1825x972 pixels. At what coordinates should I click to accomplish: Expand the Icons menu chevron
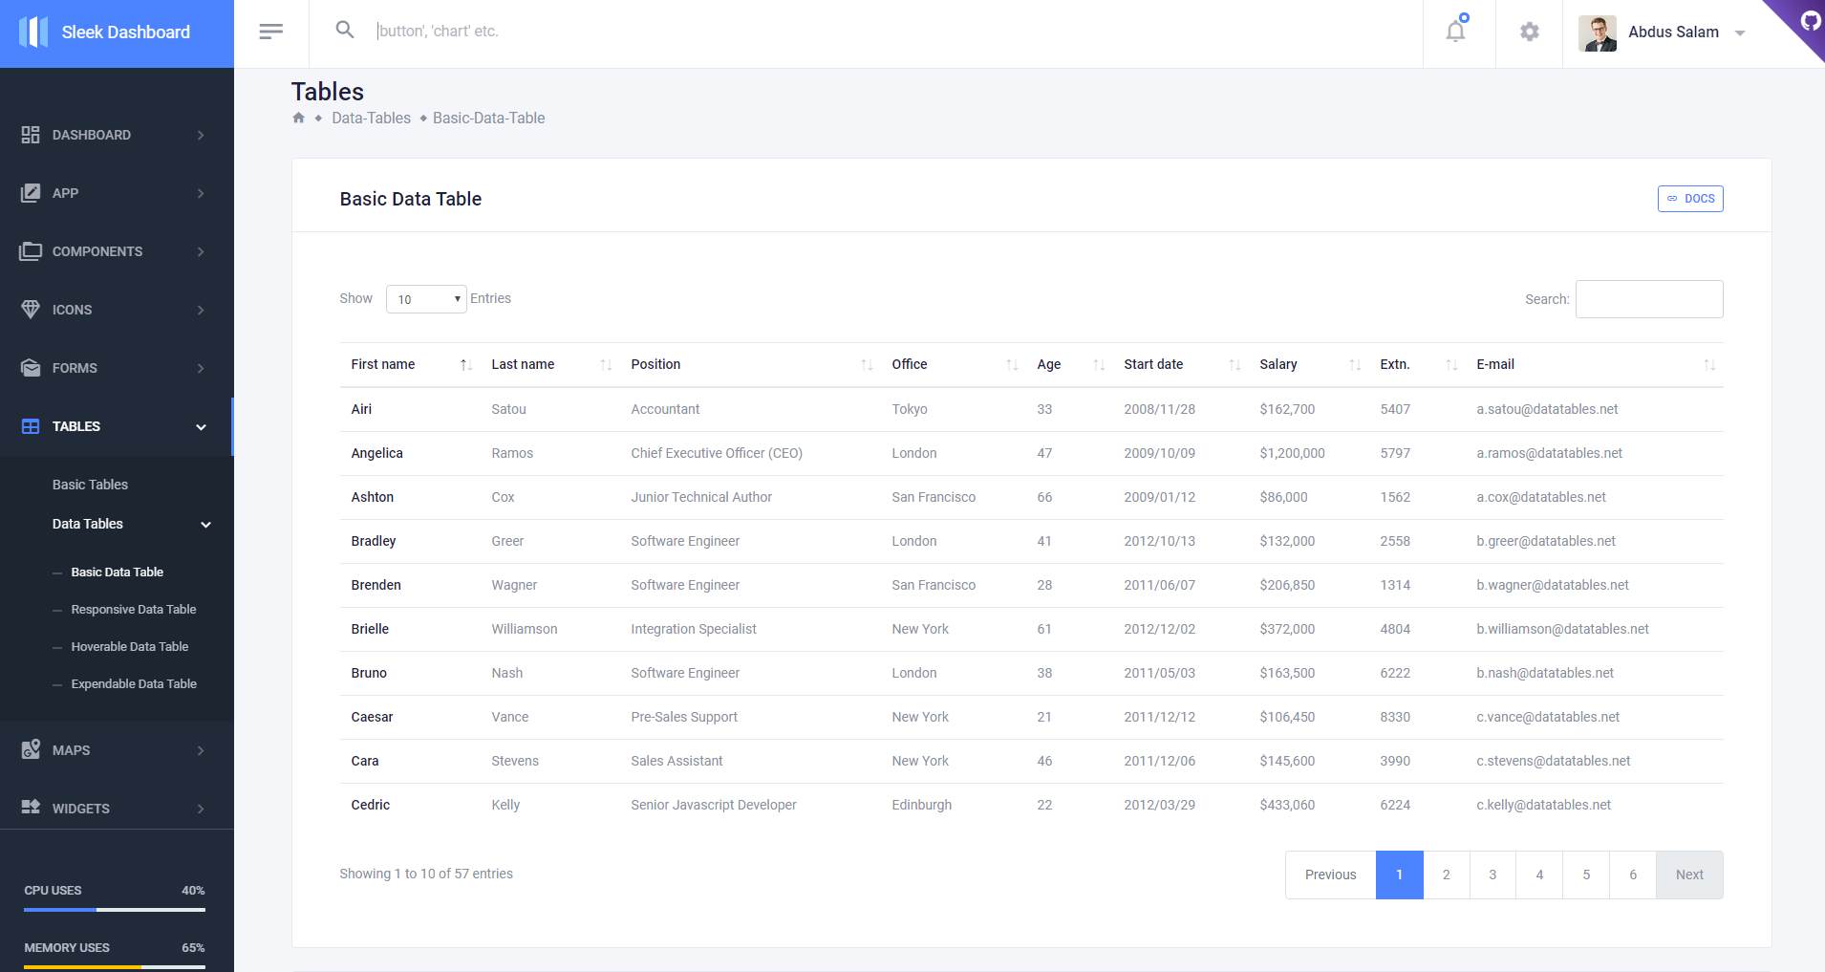(x=201, y=310)
